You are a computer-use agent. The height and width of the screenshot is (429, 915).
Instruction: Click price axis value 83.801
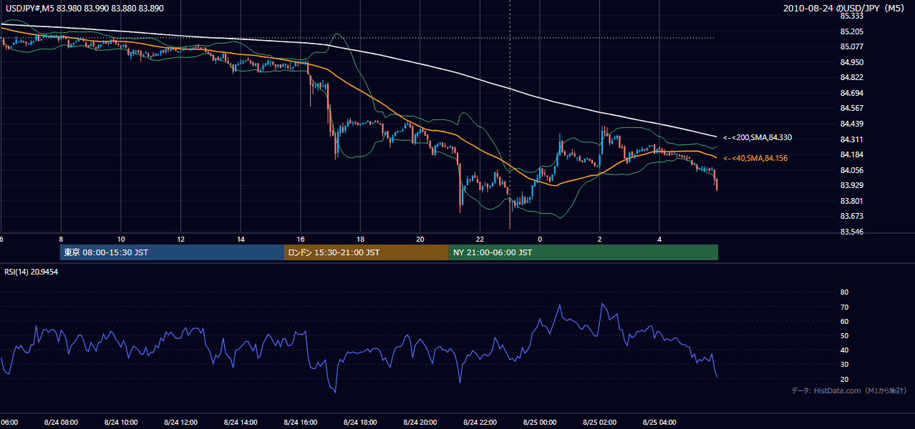[x=851, y=201]
